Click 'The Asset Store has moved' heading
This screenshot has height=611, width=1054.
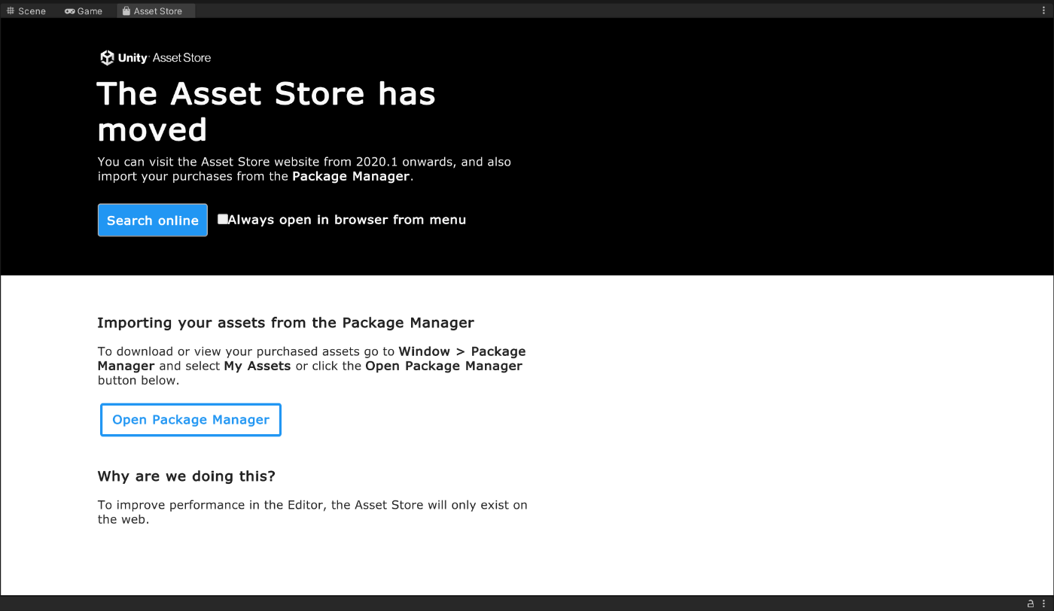coord(267,111)
